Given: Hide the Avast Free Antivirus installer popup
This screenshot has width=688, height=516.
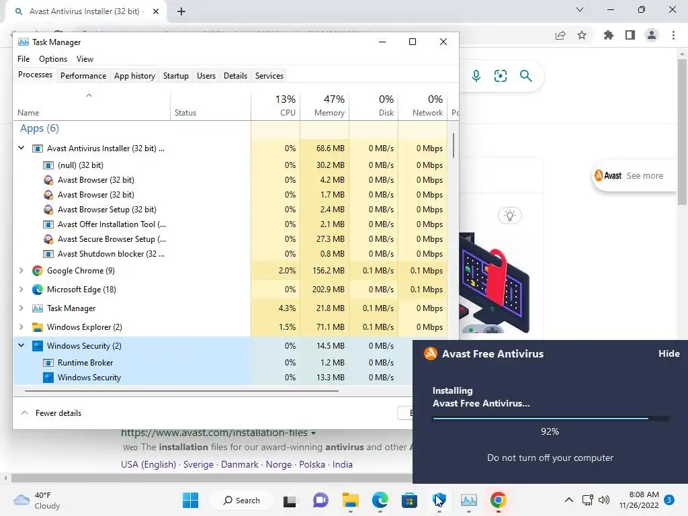Looking at the screenshot, I should click(669, 353).
